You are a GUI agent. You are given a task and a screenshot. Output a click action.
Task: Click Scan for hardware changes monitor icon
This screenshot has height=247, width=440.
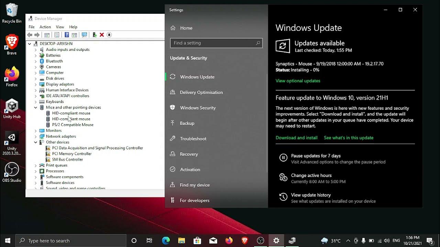(x=84, y=35)
